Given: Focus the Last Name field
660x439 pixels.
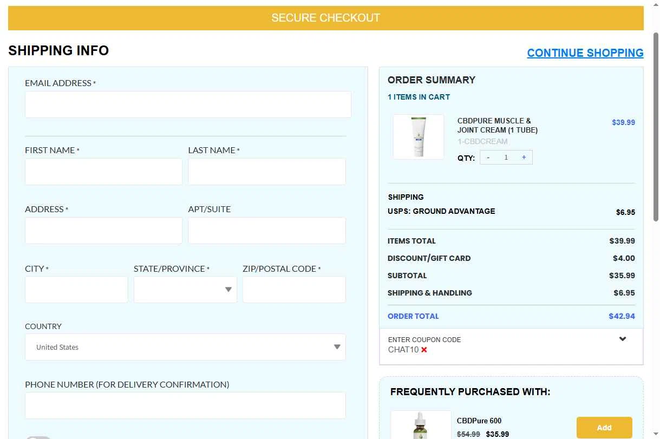Looking at the screenshot, I should (267, 172).
